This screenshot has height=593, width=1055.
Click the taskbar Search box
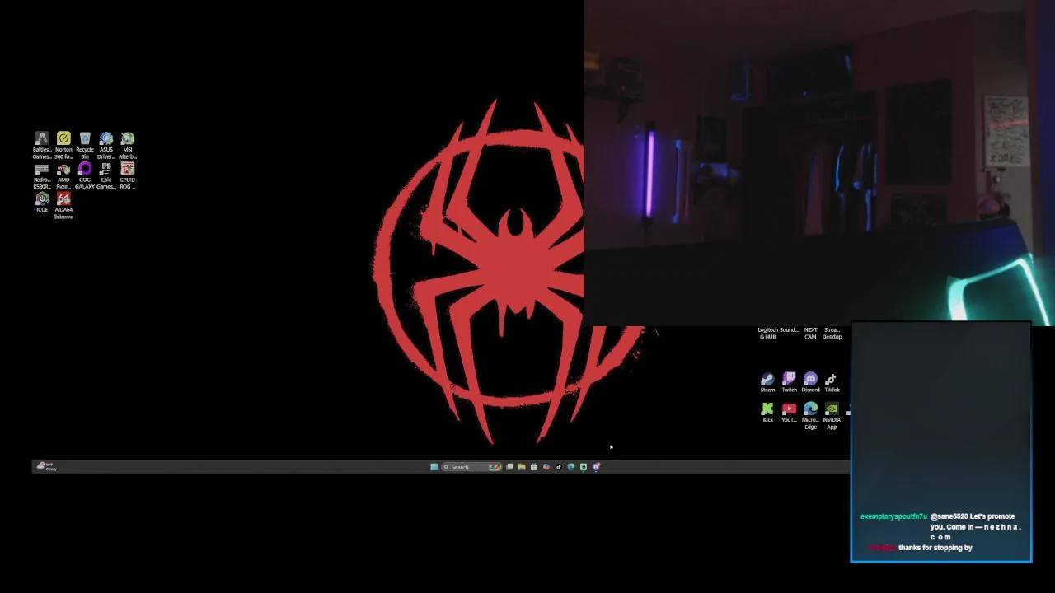(472, 467)
